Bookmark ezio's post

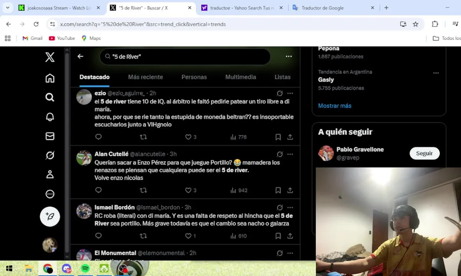278,137
